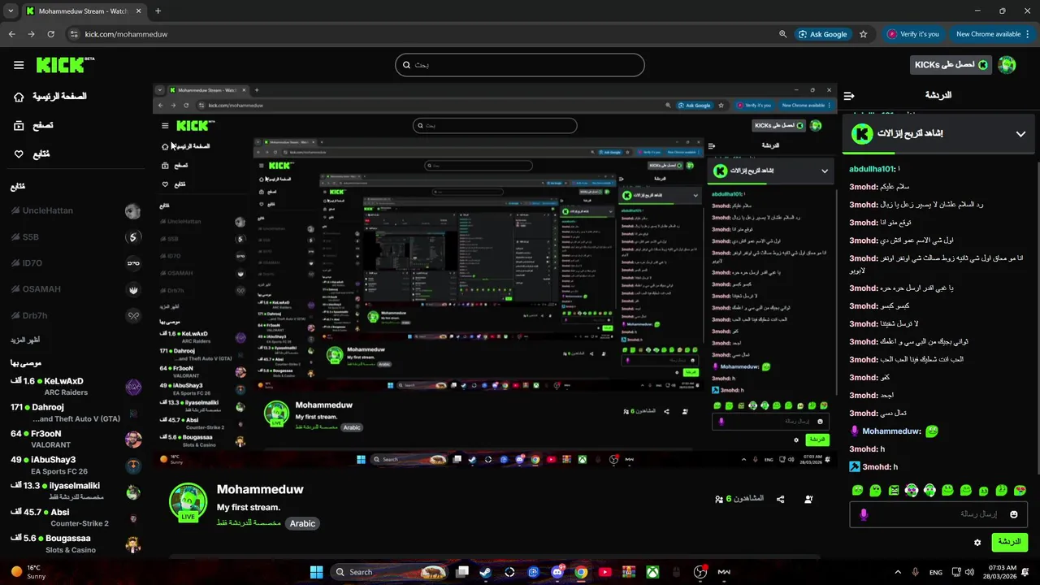The width and height of the screenshot is (1040, 585).
Task: Open Discord from the taskbar
Action: [x=557, y=572]
